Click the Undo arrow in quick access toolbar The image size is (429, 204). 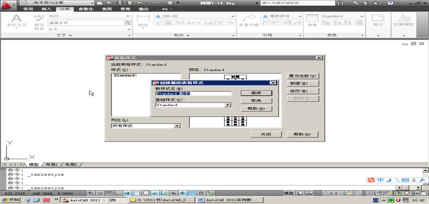140,3
